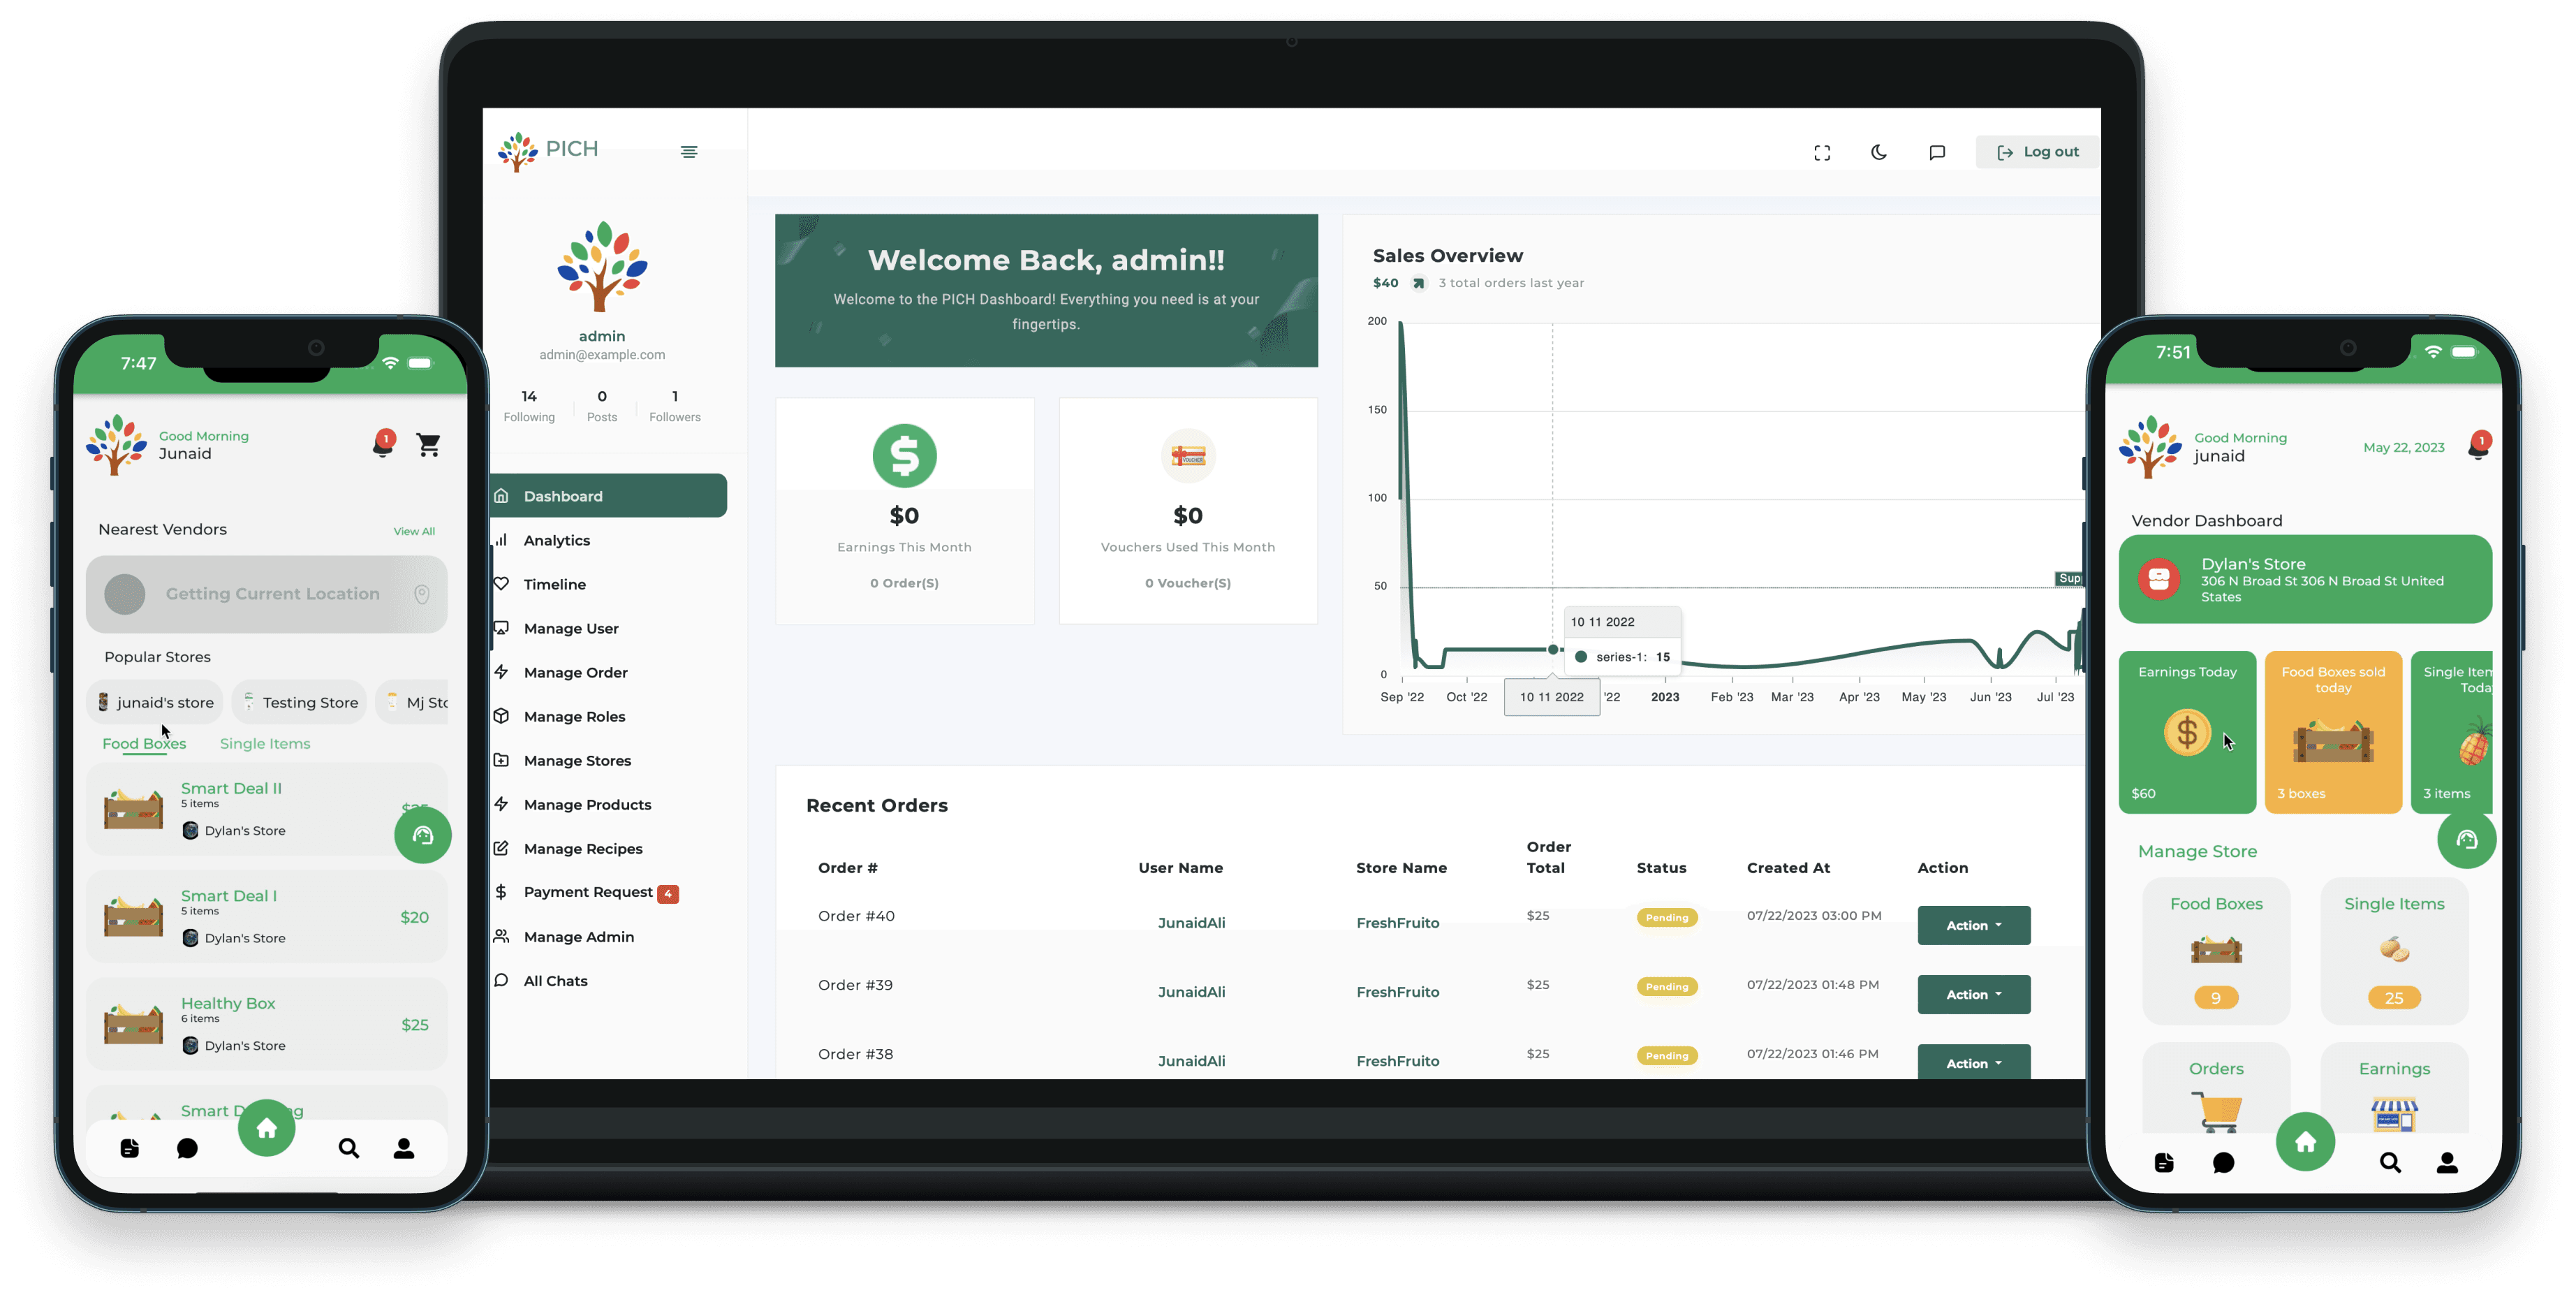2576x1295 pixels.
Task: Click the Log out button
Action: [x=2037, y=152]
